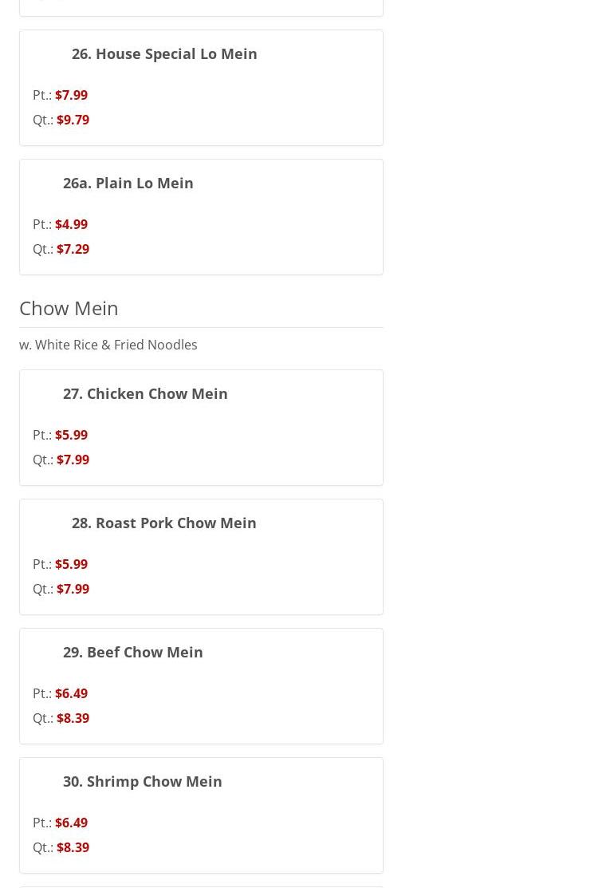This screenshot has height=888, width=614.
Task: Choose the $8.39 quart Beef Chow Mein
Action: (73, 718)
